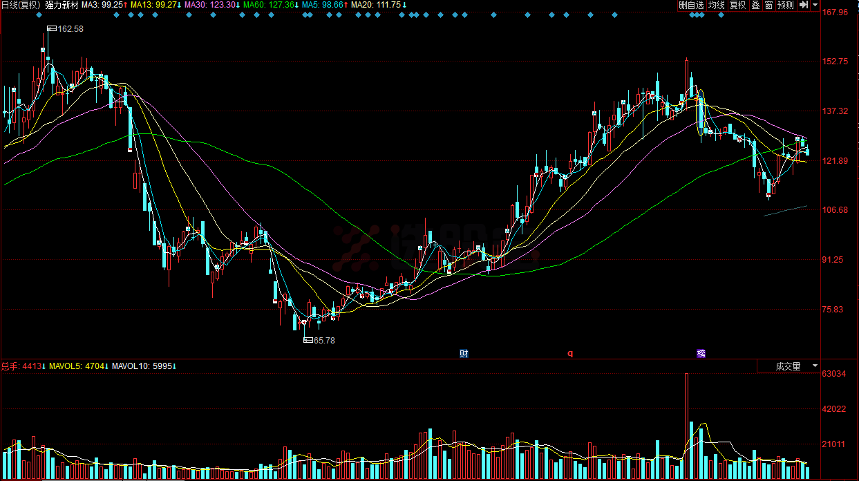Click the 162.58 high price label icon
859x481 pixels.
click(x=52, y=28)
